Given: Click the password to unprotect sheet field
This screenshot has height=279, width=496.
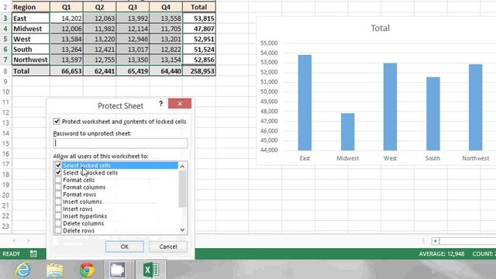Looking at the screenshot, I should tap(121, 143).
